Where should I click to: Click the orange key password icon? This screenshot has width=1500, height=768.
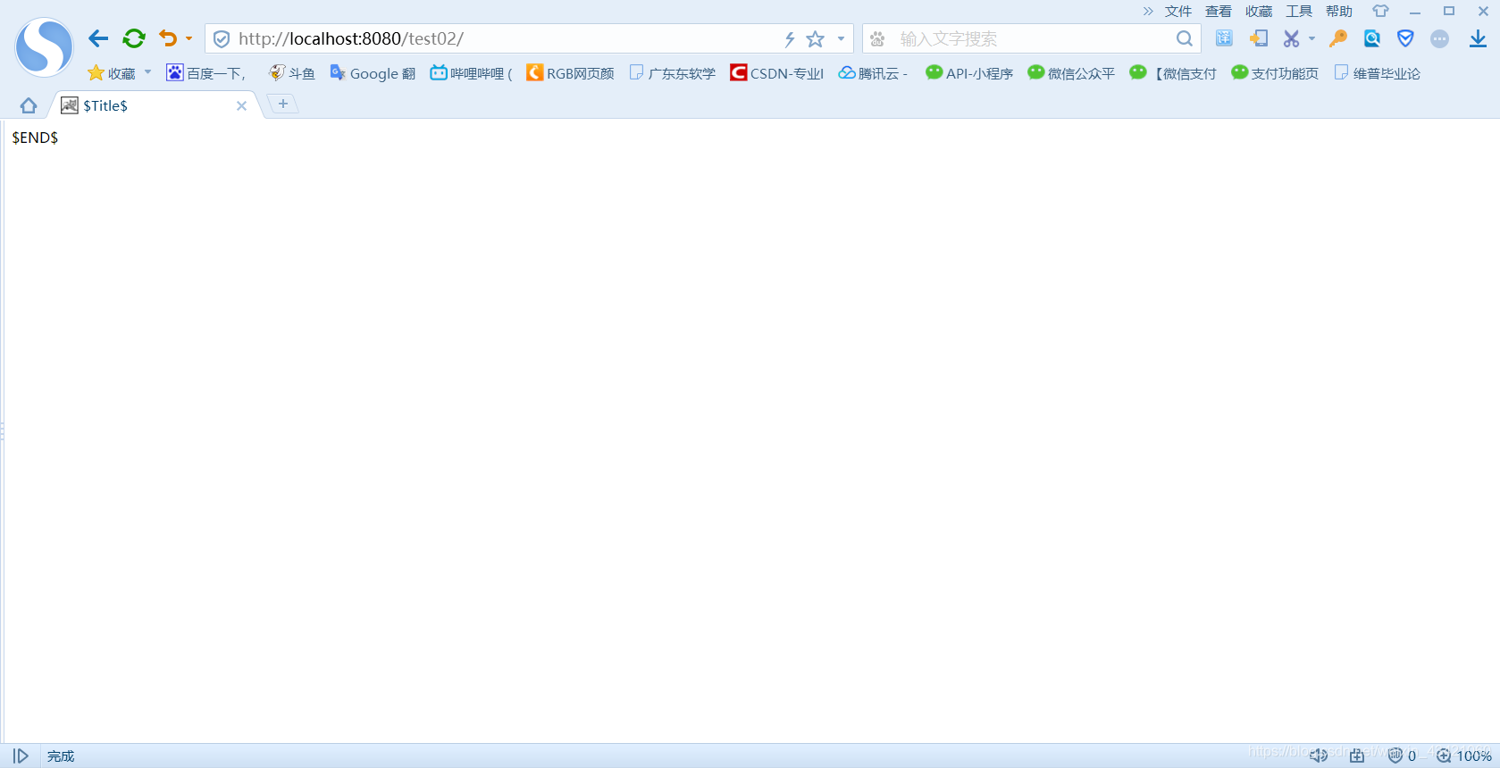(1337, 38)
